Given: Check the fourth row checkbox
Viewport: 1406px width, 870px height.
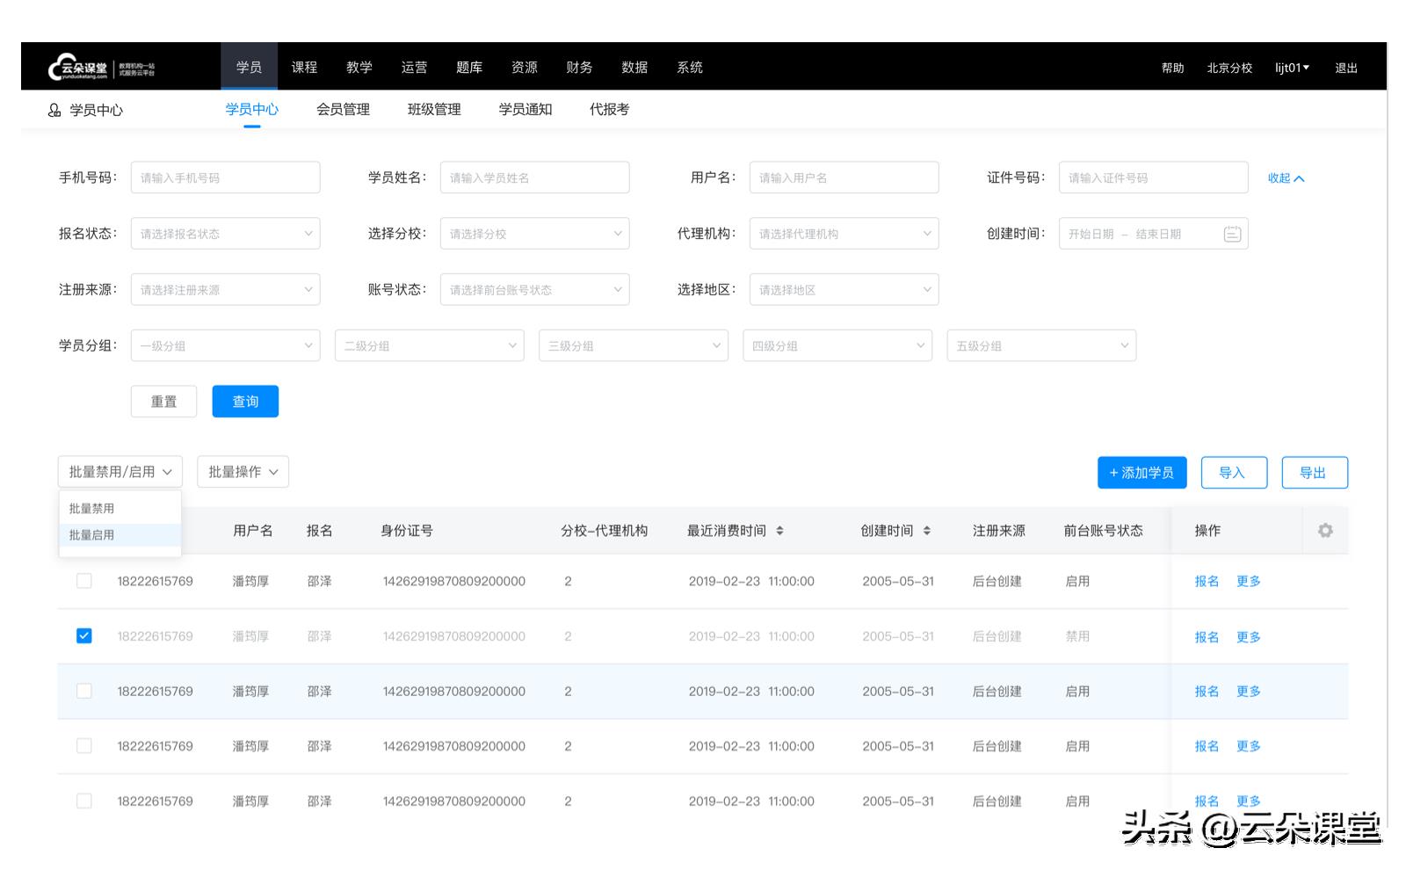Looking at the screenshot, I should click(84, 745).
